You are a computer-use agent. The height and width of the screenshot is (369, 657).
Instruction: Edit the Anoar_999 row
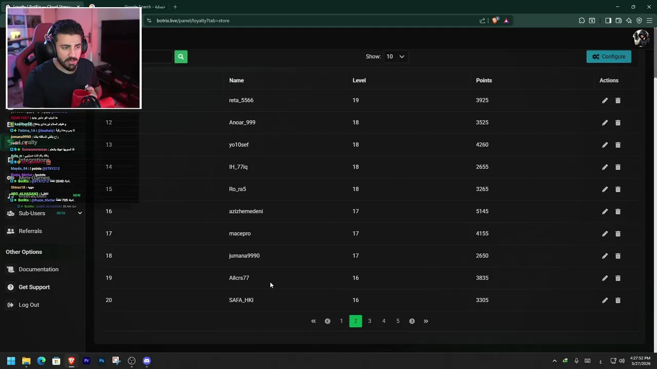coord(605,122)
